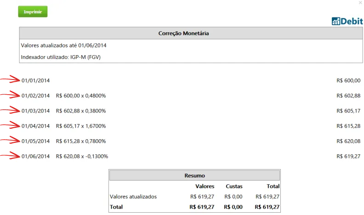Select the red arrow pointing to 01/03/2014
The height and width of the screenshot is (215, 364).
[10, 111]
